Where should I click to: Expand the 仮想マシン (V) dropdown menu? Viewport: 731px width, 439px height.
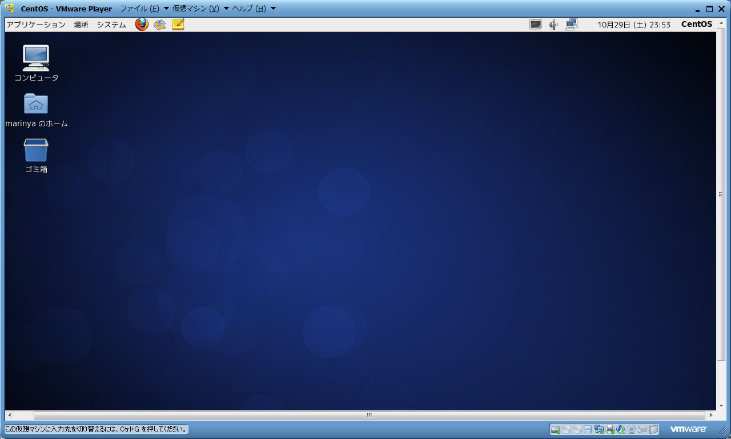(196, 9)
